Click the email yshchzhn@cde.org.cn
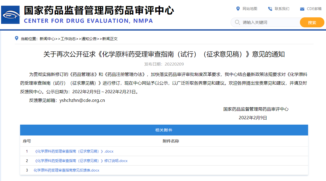Screen dimensions: 326x181 (82, 101)
